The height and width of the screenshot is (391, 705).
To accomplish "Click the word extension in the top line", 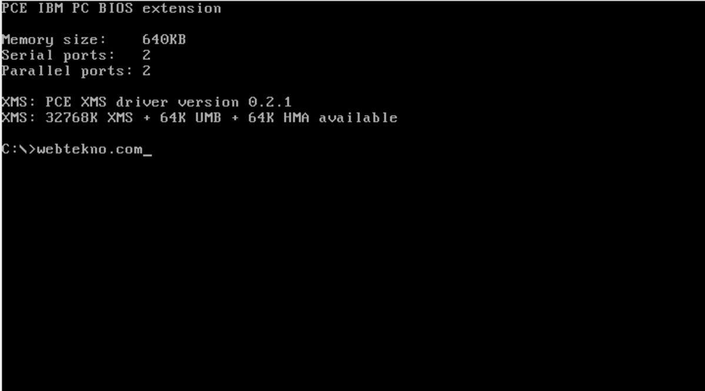I will pyautogui.click(x=182, y=9).
